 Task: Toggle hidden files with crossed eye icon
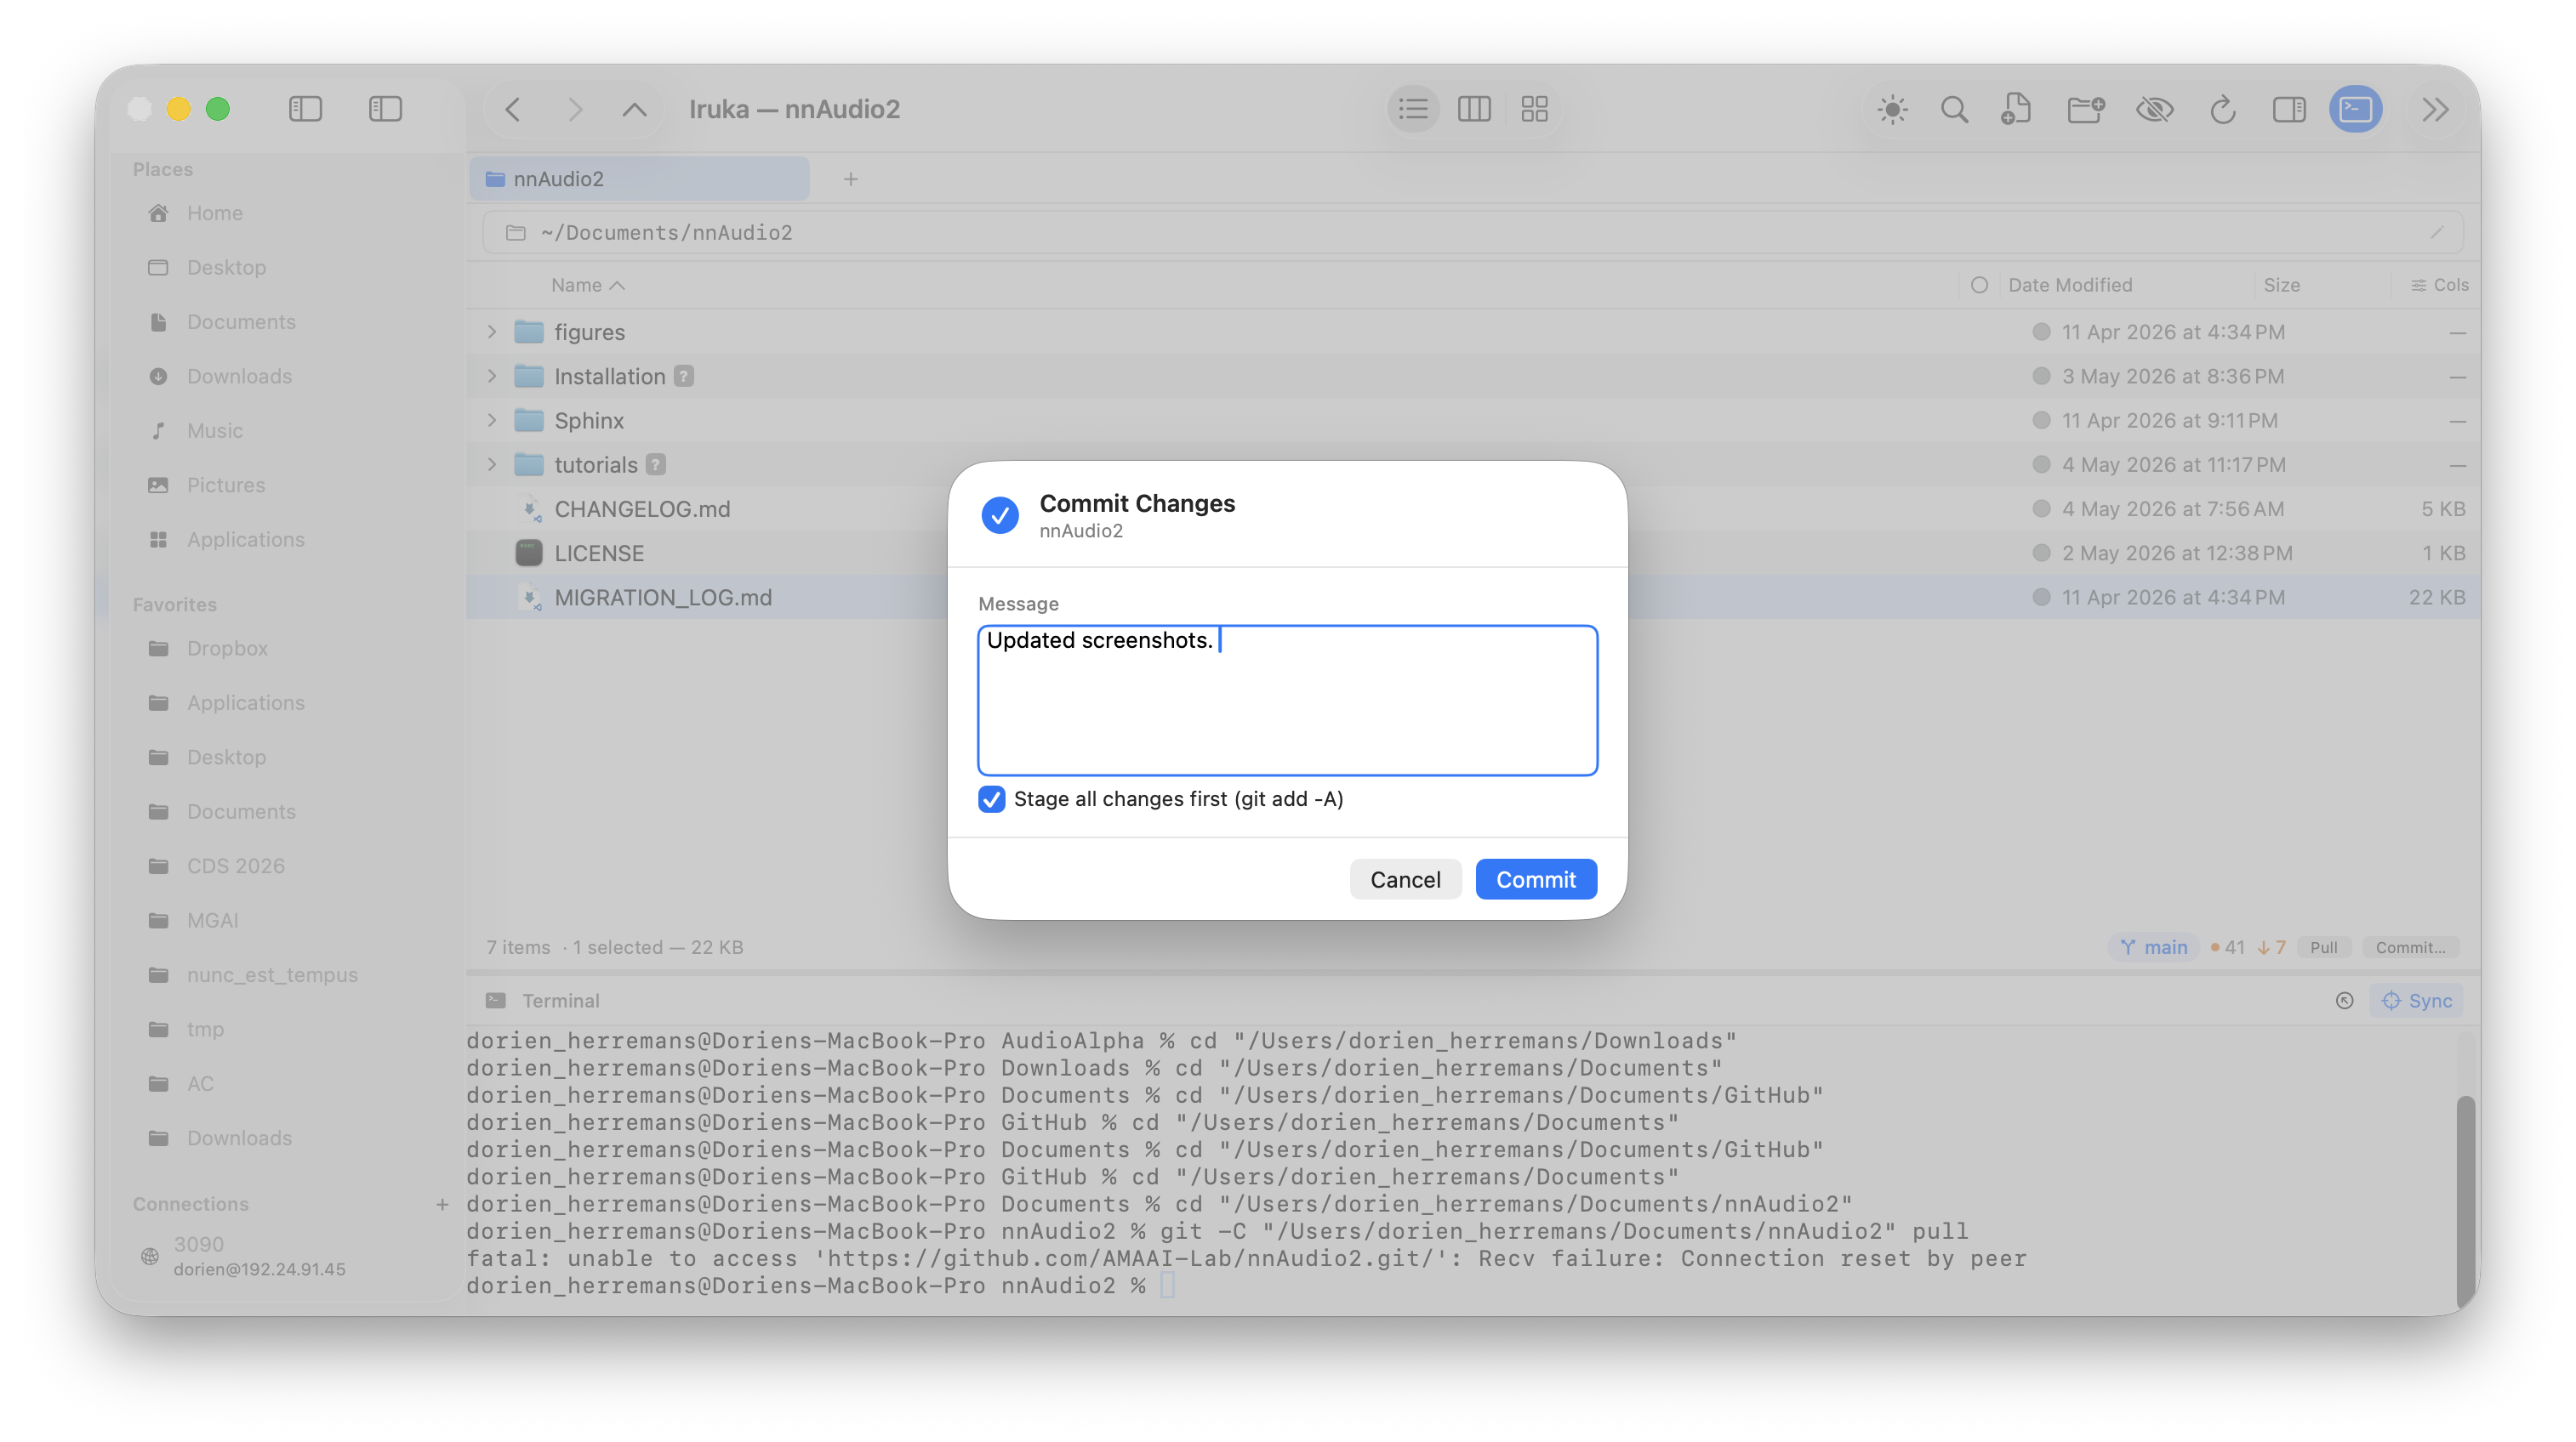[x=2155, y=109]
